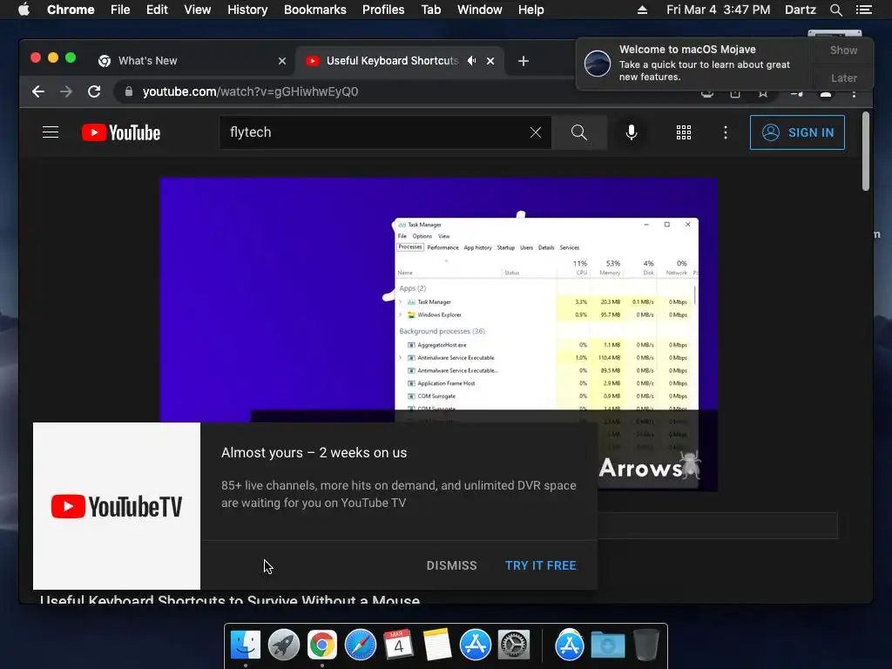Image resolution: width=892 pixels, height=669 pixels.
Task: Open the History menu
Action: (x=247, y=10)
